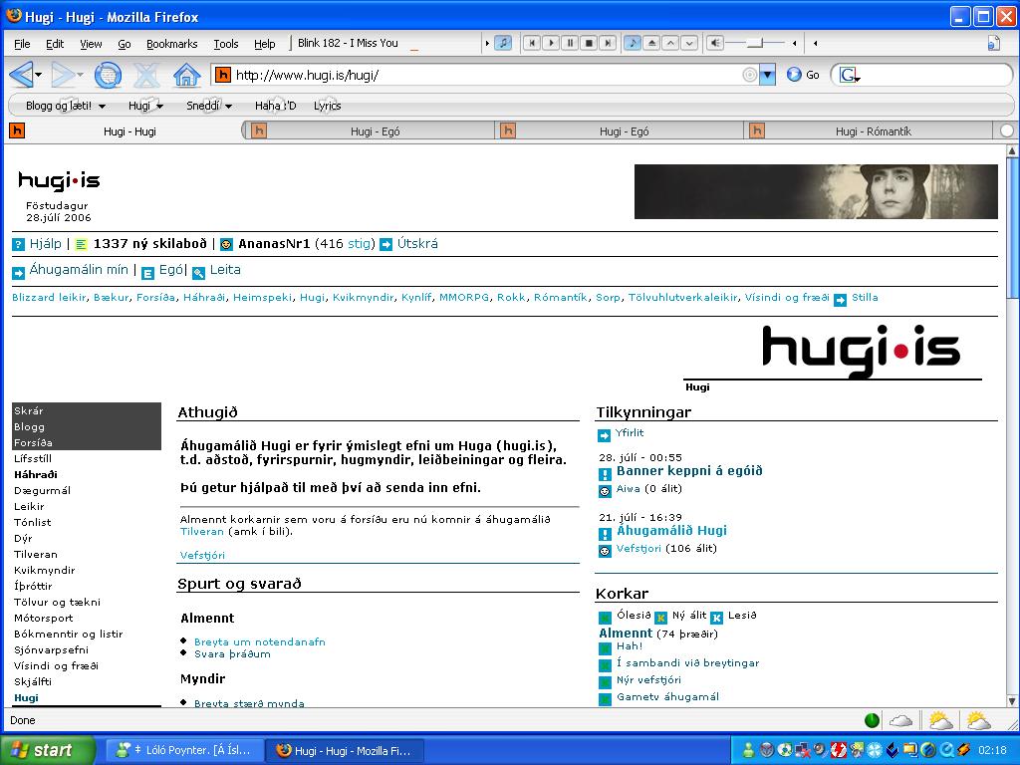Viewport: 1020px width, 765px height.
Task: Click the down chevron in player toolbar
Action: pos(689,43)
